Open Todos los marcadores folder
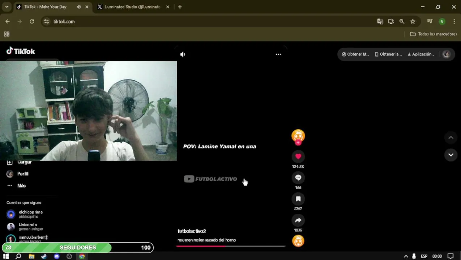Screen dimensions: 461x260 point(433,34)
